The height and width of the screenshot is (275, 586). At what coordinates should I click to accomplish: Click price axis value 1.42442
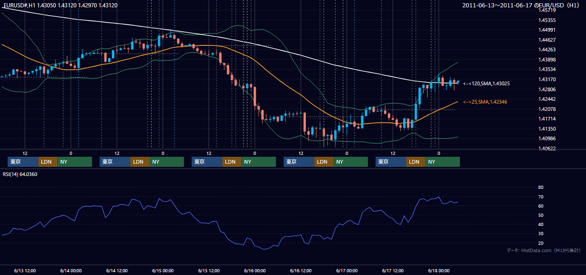pos(547,99)
